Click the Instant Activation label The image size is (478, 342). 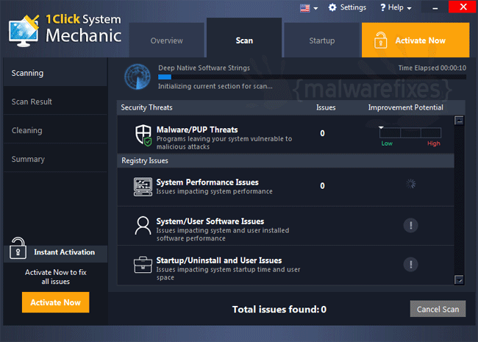pyautogui.click(x=64, y=252)
